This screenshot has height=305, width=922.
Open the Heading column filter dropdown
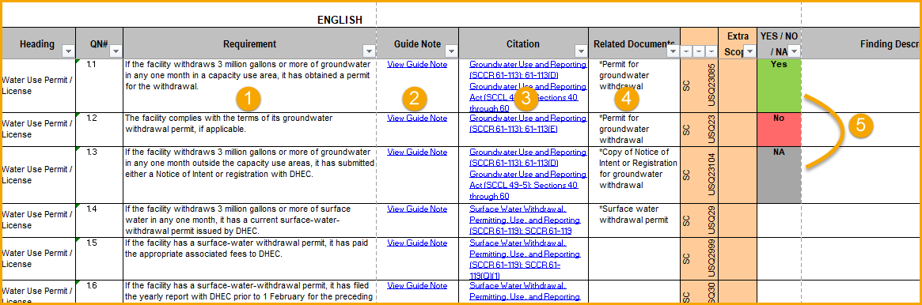coord(67,51)
